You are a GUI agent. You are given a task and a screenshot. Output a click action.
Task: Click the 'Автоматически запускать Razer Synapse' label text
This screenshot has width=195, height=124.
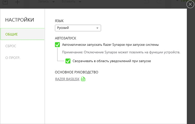110,45
